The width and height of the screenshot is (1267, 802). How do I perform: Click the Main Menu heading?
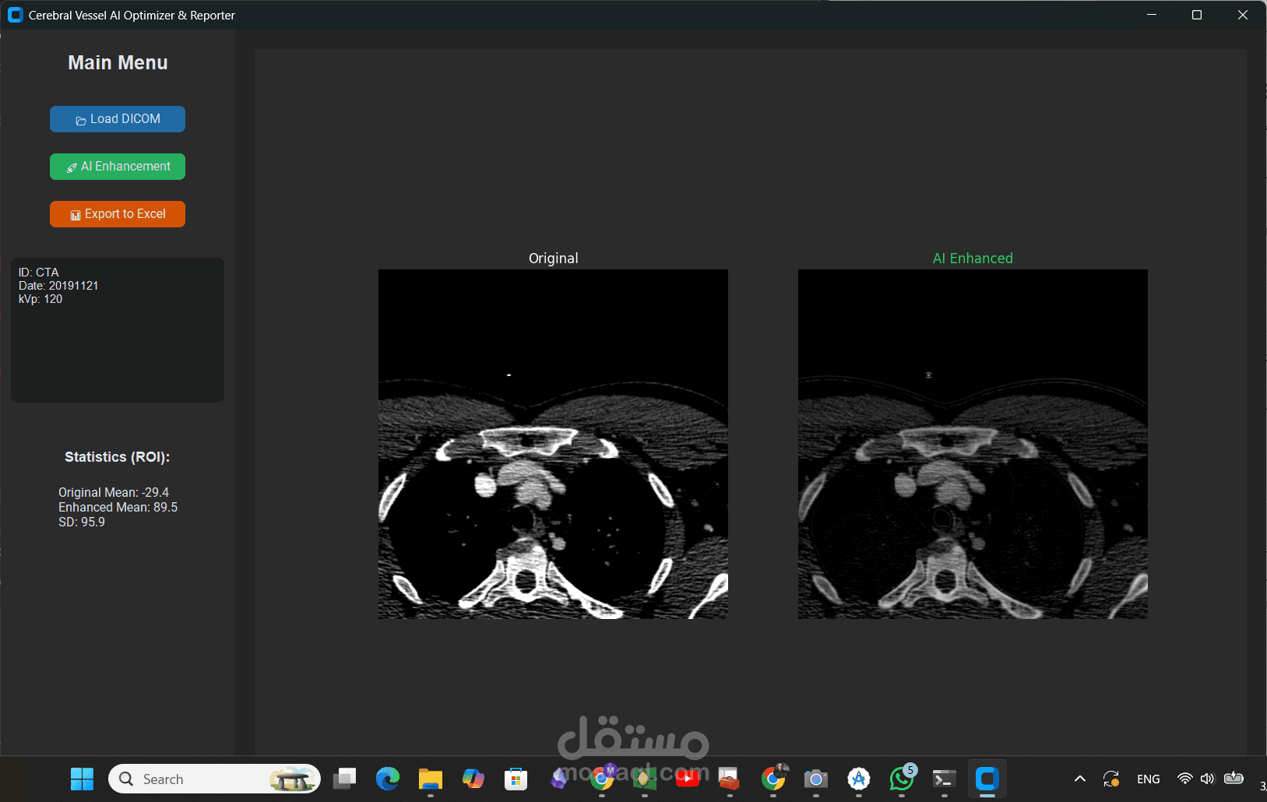118,63
